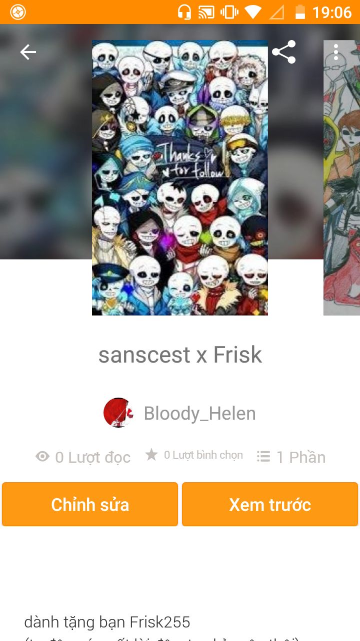Tap the sanscest x Frisk title

(180, 355)
